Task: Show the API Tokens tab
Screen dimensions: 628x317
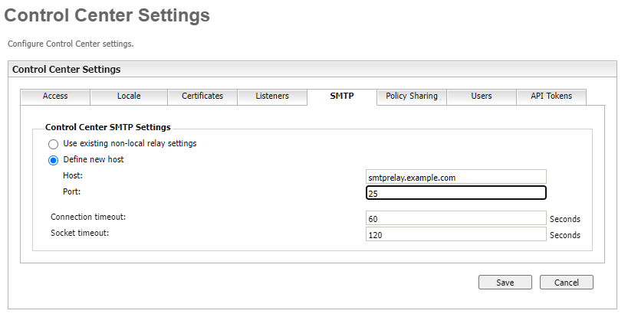Action: (x=551, y=96)
